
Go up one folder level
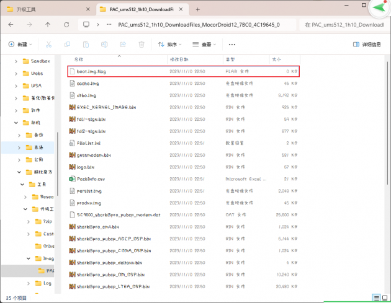point(48,25)
